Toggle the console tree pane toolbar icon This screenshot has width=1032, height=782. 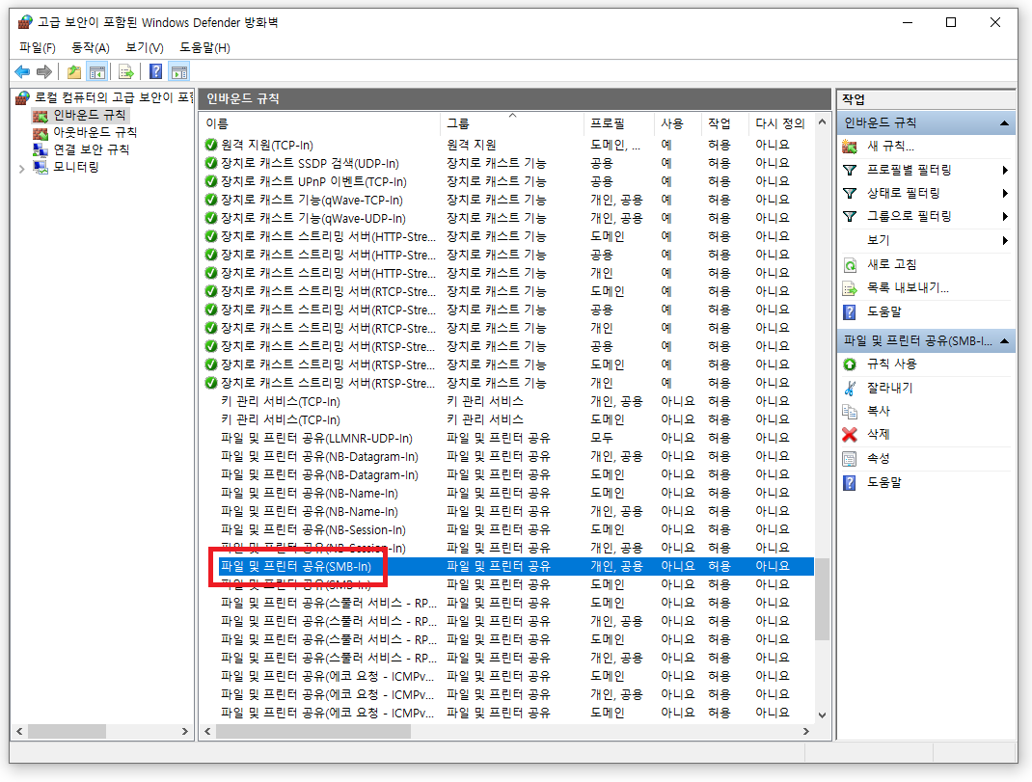[x=97, y=71]
